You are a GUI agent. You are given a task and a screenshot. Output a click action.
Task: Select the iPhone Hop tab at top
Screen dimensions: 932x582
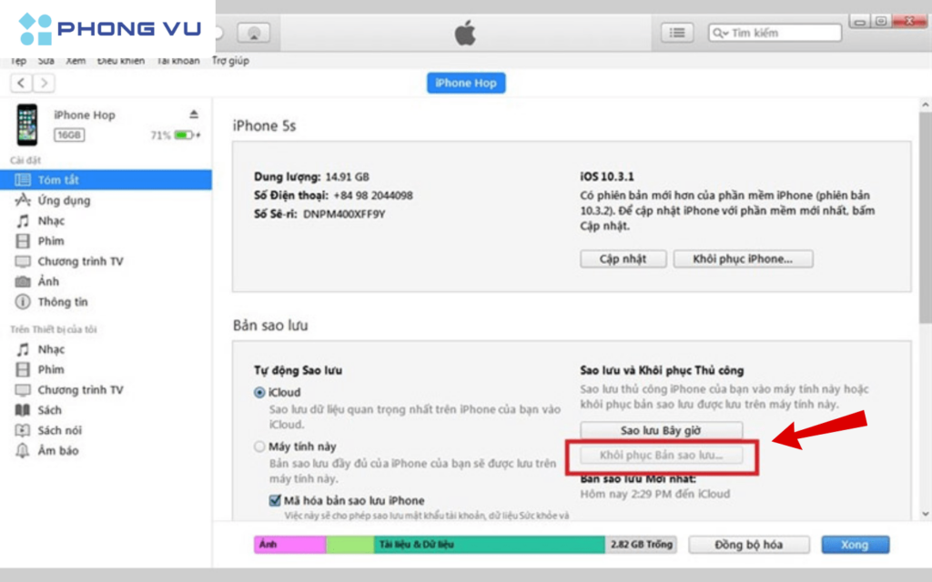(x=465, y=83)
